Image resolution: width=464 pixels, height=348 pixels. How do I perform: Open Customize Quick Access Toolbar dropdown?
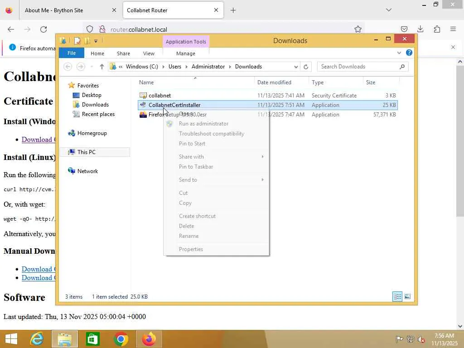(x=96, y=41)
